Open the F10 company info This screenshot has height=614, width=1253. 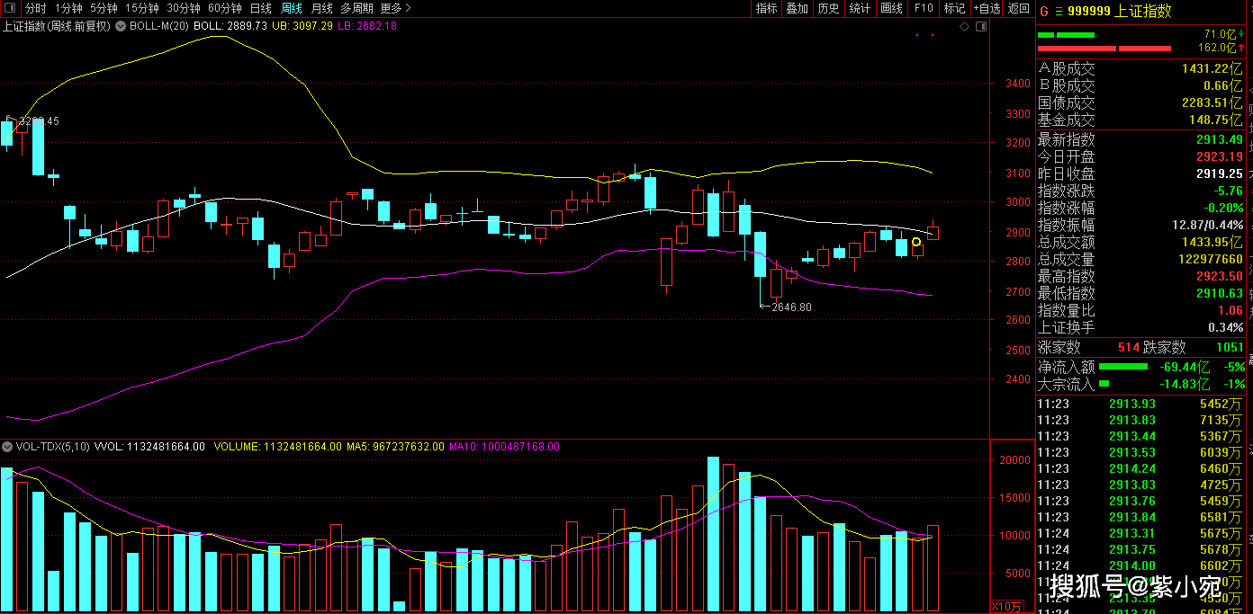click(x=923, y=8)
